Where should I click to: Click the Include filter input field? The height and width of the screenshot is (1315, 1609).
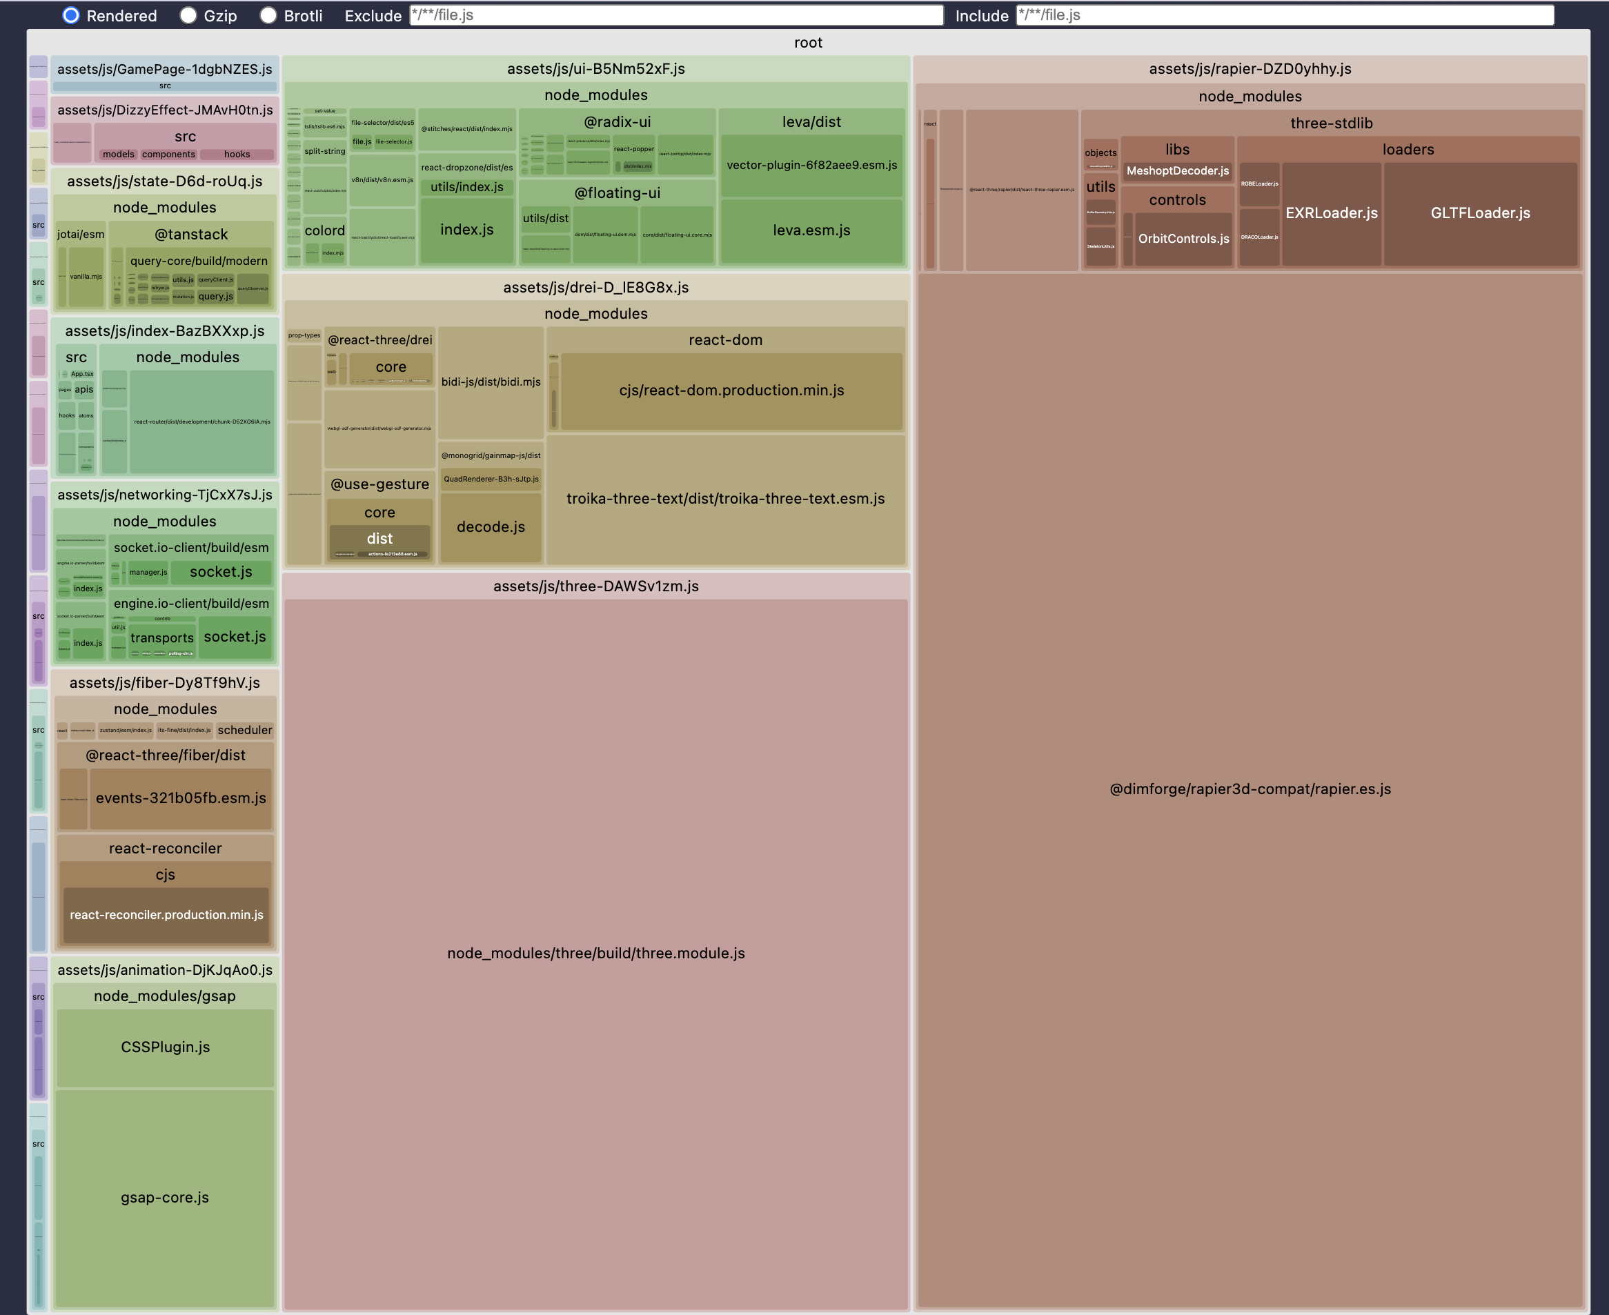point(1284,15)
